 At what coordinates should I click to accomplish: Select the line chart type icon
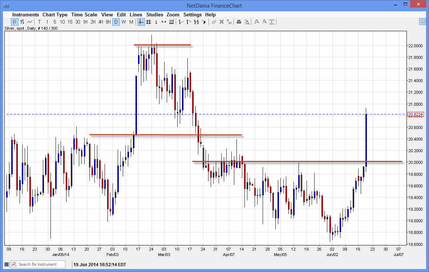pyautogui.click(x=29, y=22)
